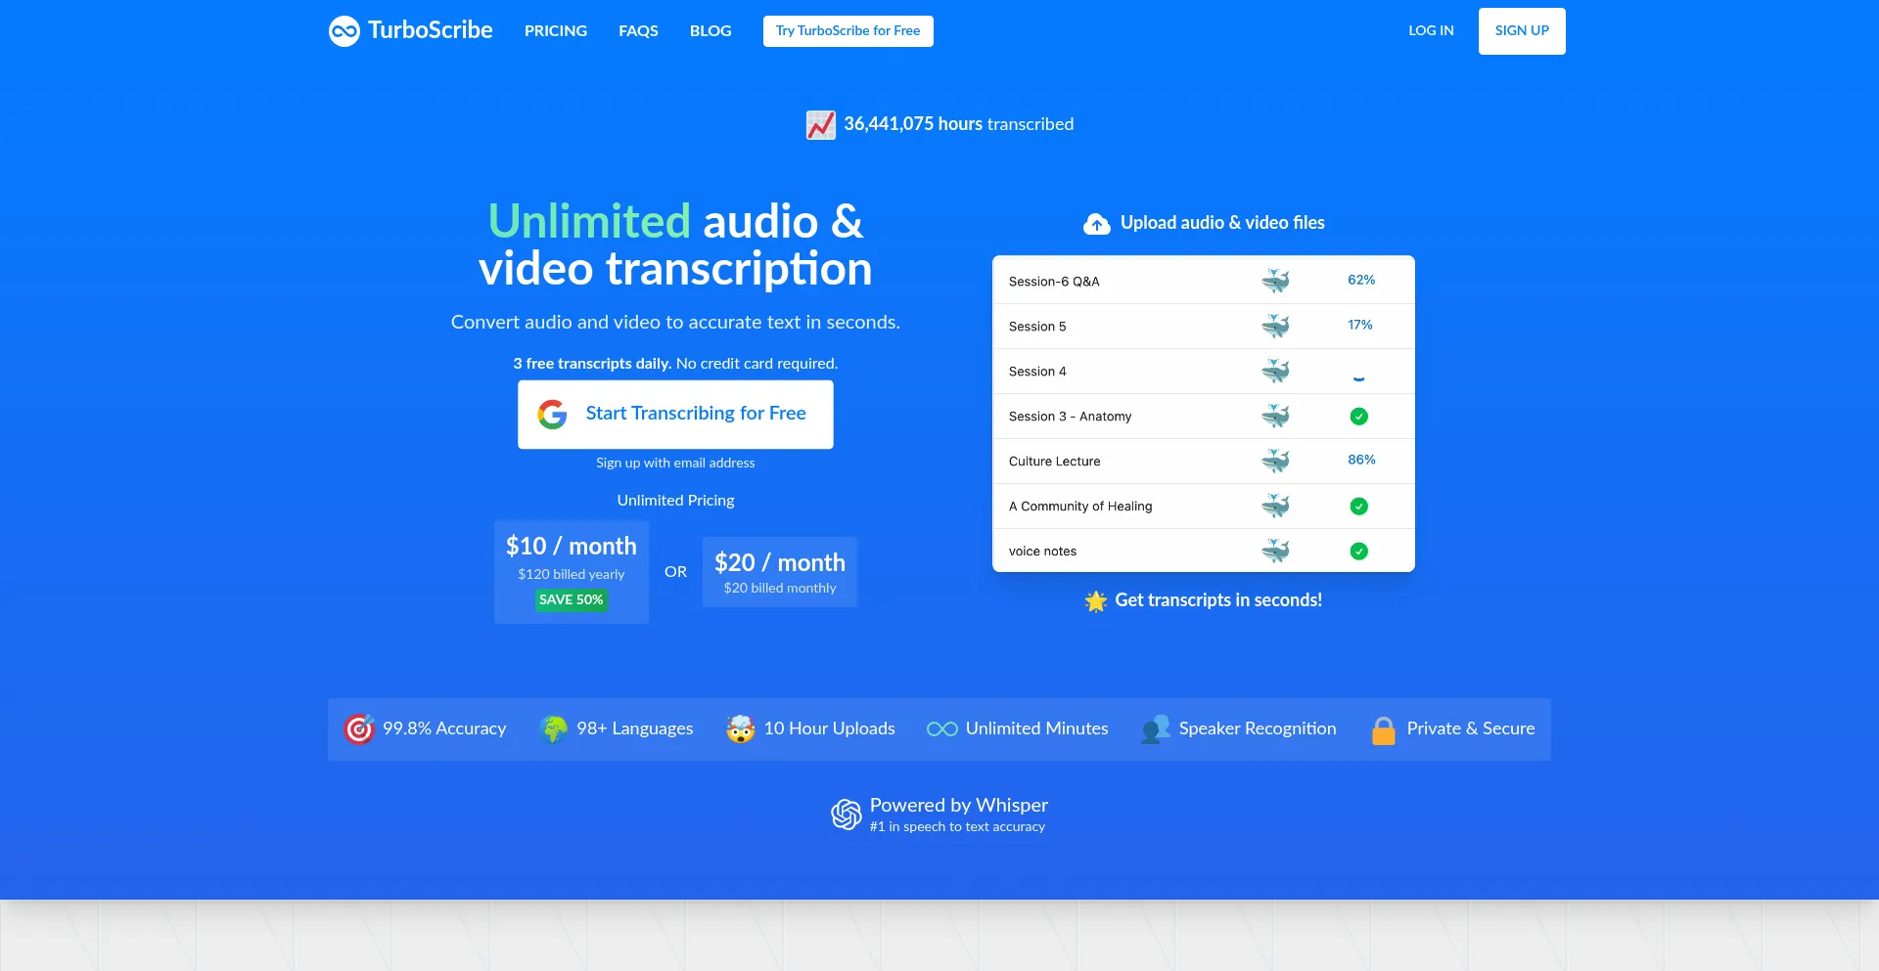Click whale icon in Session-6 Q&A row
The width and height of the screenshot is (1879, 971).
1275,281
